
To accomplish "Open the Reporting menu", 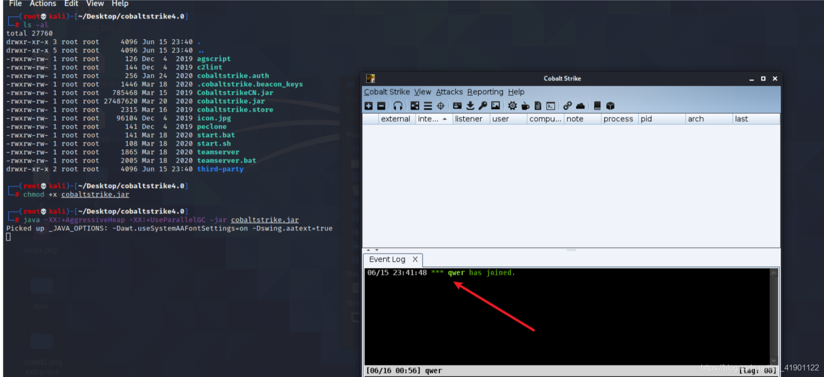I will coord(485,92).
